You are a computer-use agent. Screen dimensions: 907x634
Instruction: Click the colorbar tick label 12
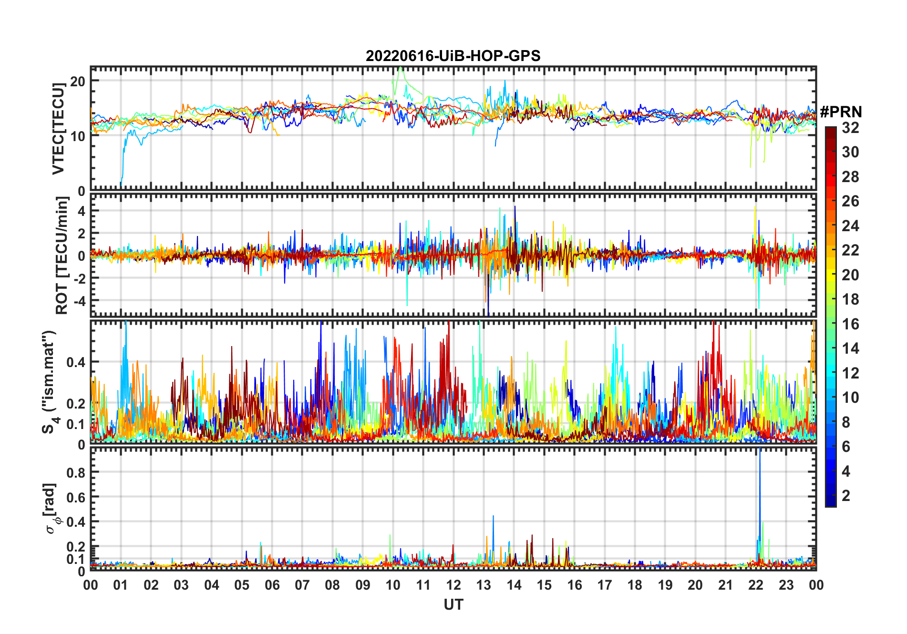(850, 373)
